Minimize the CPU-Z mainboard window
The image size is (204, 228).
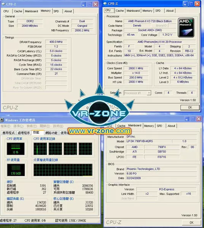(x=187, y=119)
